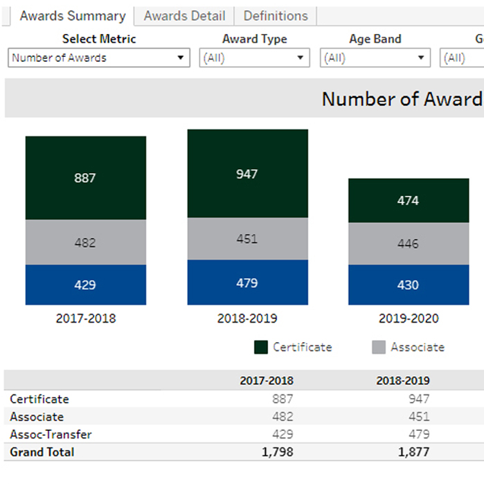Screen dimensions: 484x484
Task: Click table cell 887 for Certificate 2017-2018
Action: (x=283, y=399)
